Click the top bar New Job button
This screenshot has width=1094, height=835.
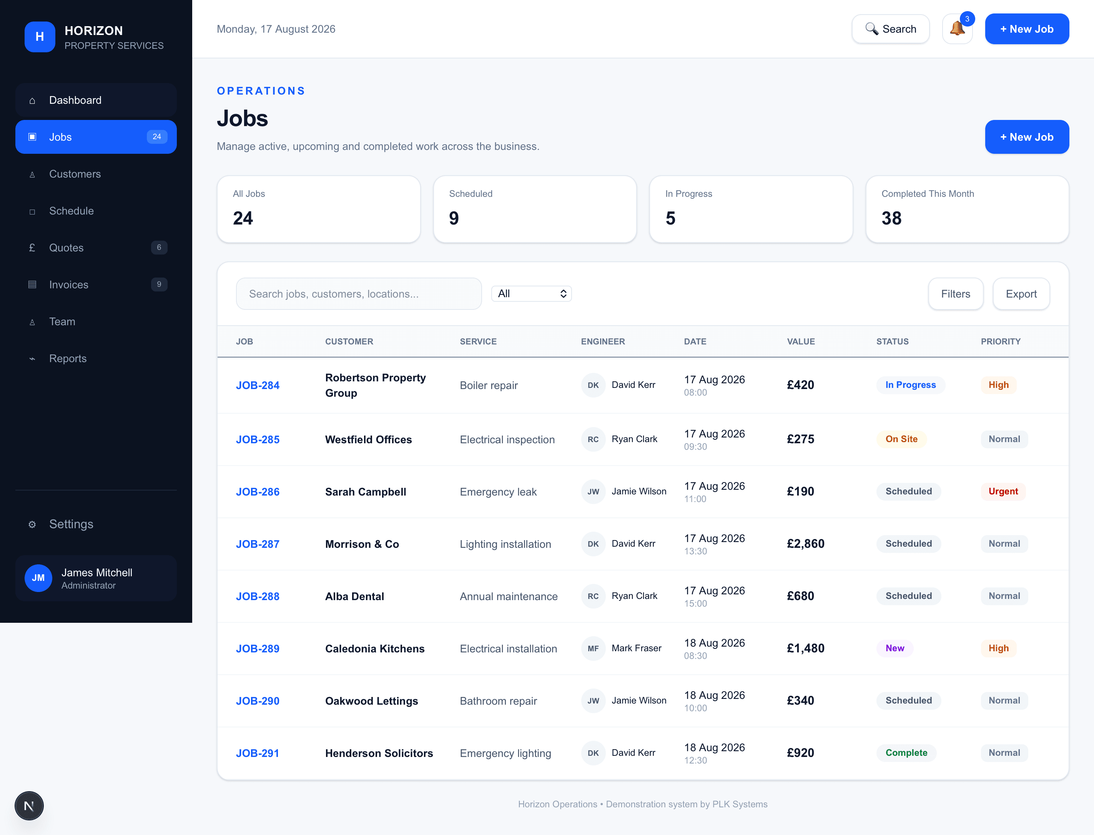coord(1026,29)
